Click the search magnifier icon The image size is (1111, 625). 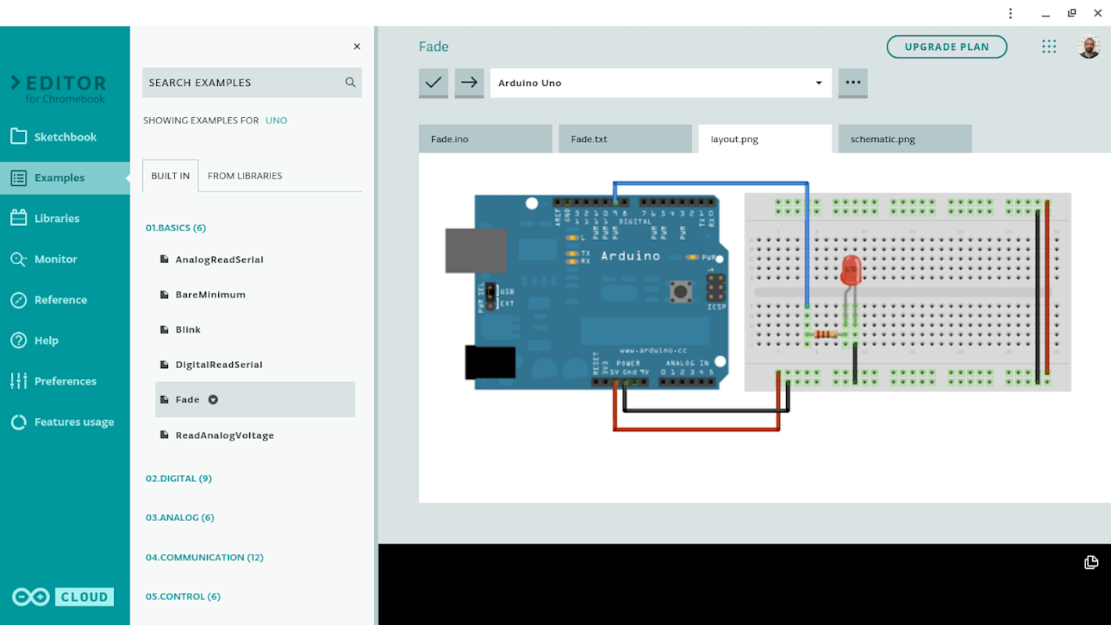click(350, 82)
